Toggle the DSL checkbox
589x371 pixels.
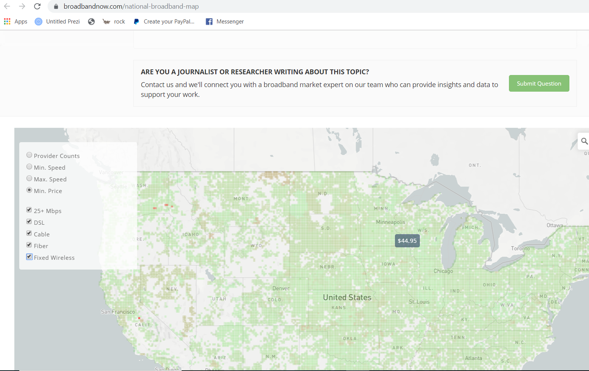29,221
